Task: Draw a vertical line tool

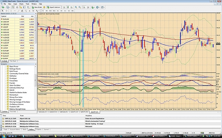Action: (11, 11)
